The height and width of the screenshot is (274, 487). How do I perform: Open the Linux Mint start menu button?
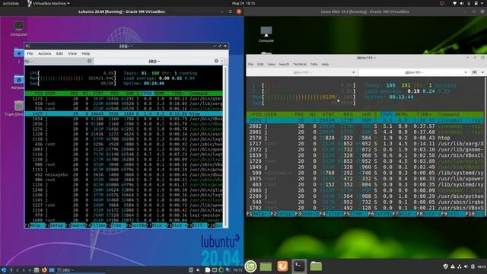(250, 266)
